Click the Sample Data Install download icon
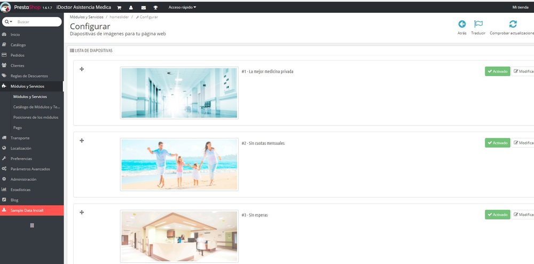 pyautogui.click(x=4, y=210)
